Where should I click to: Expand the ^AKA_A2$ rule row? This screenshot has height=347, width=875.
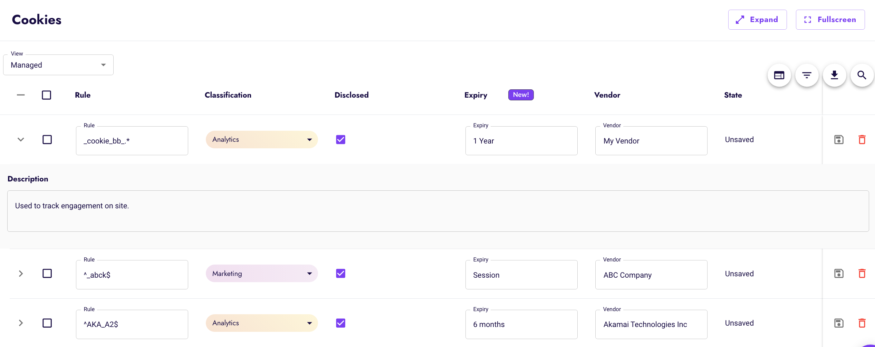coord(21,323)
